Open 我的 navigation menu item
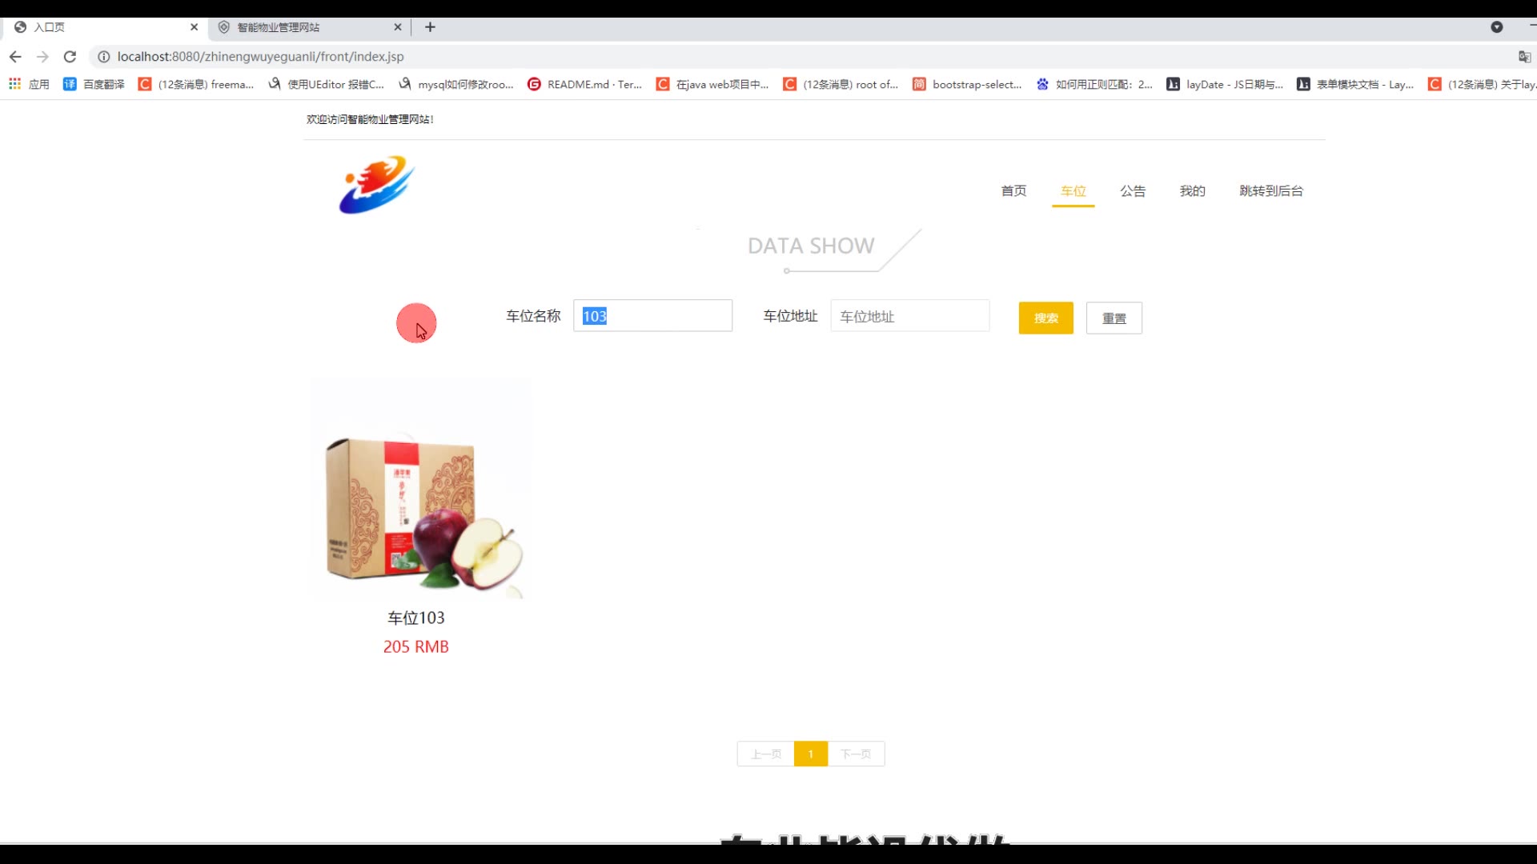Image resolution: width=1537 pixels, height=864 pixels. (x=1192, y=191)
